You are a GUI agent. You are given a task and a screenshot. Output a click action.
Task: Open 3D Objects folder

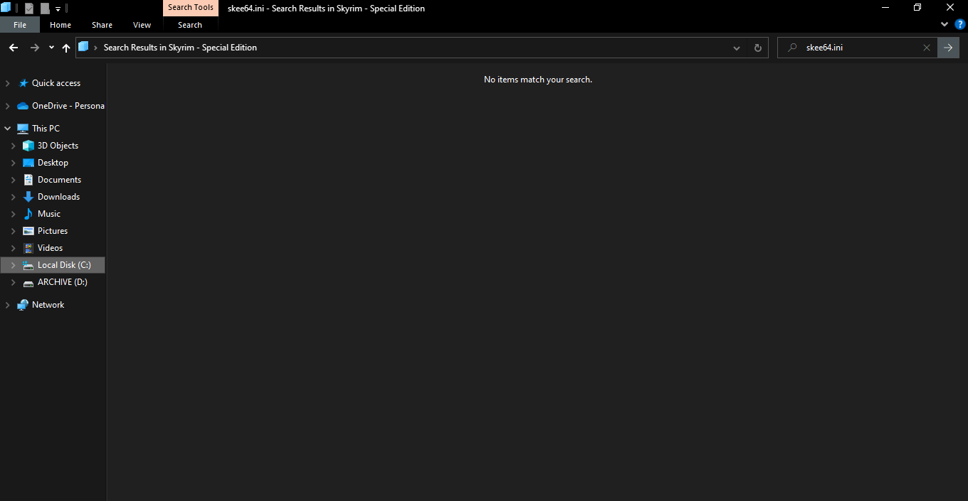(58, 146)
